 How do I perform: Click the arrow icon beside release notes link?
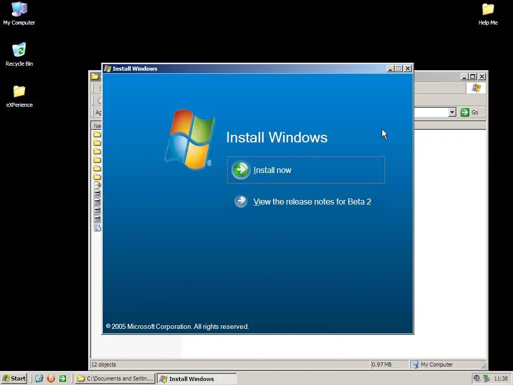pos(241,202)
